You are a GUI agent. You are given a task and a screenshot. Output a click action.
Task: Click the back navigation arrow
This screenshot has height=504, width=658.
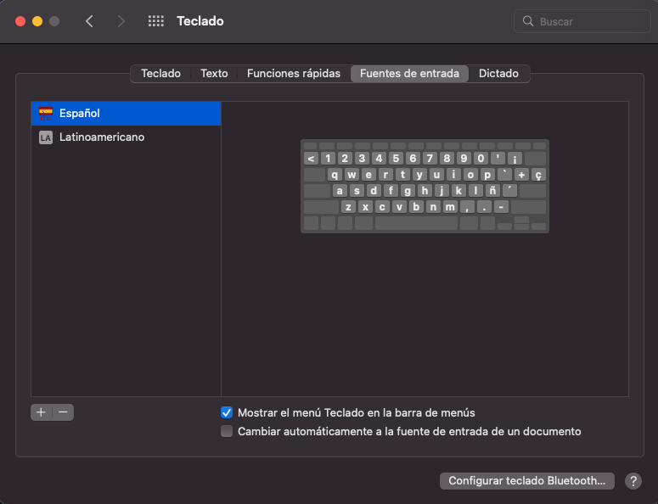pos(89,21)
